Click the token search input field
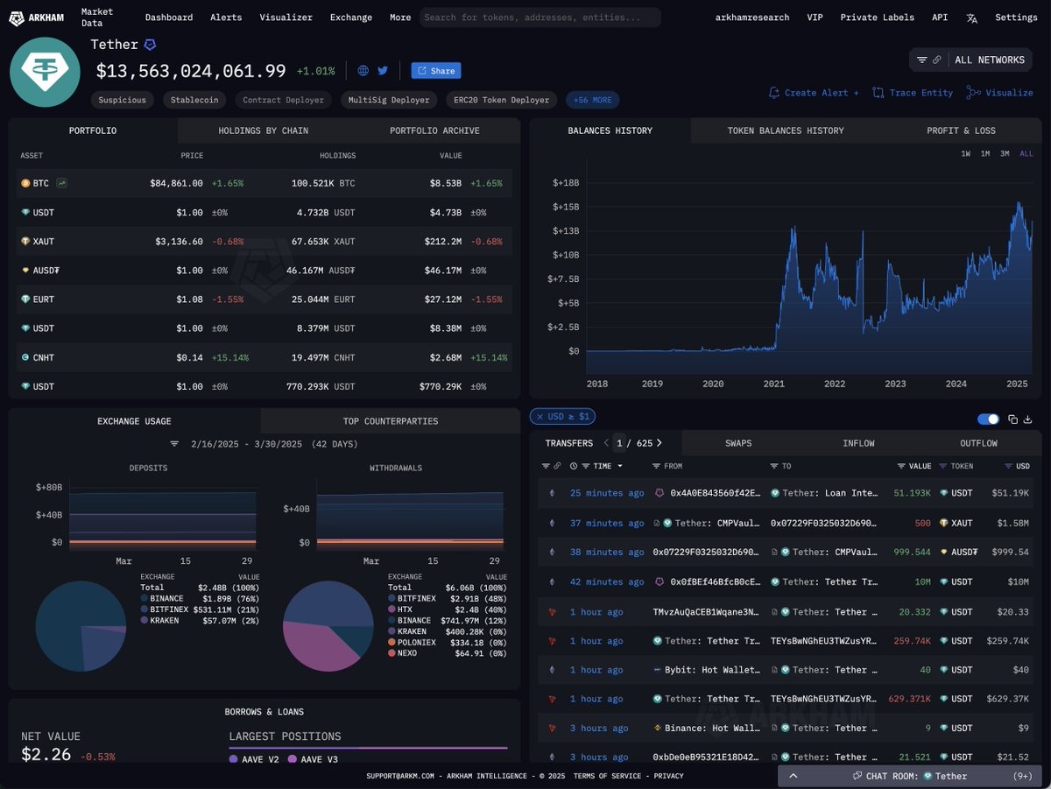The width and height of the screenshot is (1051, 789). (540, 18)
